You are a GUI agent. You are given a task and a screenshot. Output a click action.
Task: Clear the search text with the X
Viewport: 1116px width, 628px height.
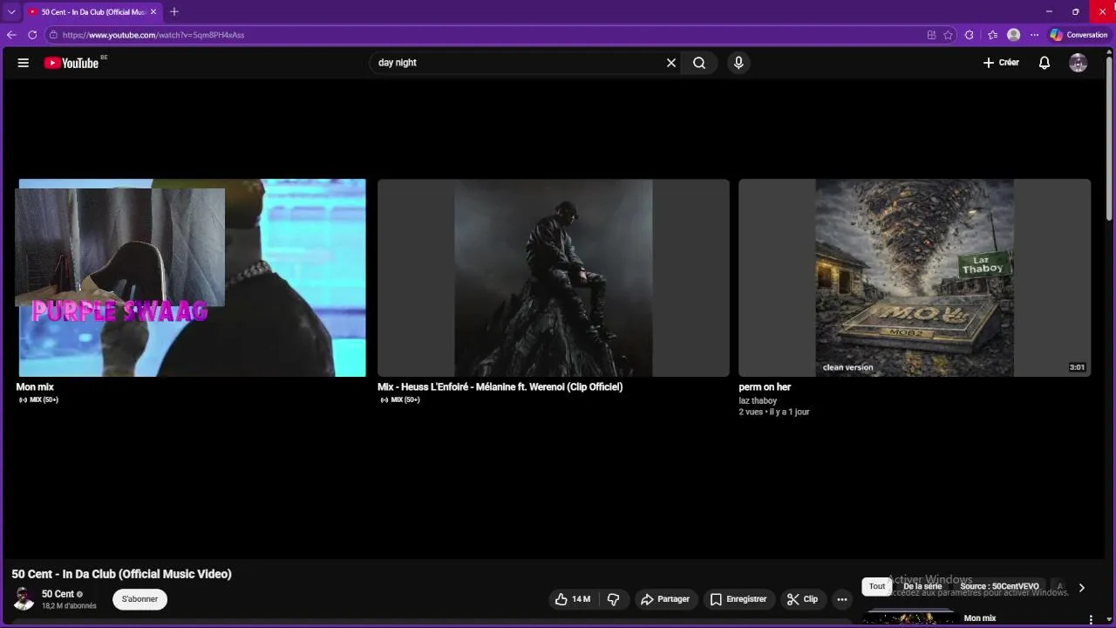[x=671, y=63]
